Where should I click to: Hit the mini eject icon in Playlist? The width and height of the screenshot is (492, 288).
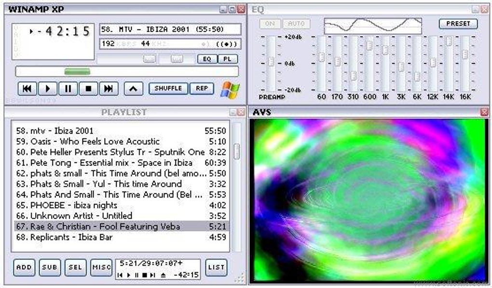coord(163,275)
